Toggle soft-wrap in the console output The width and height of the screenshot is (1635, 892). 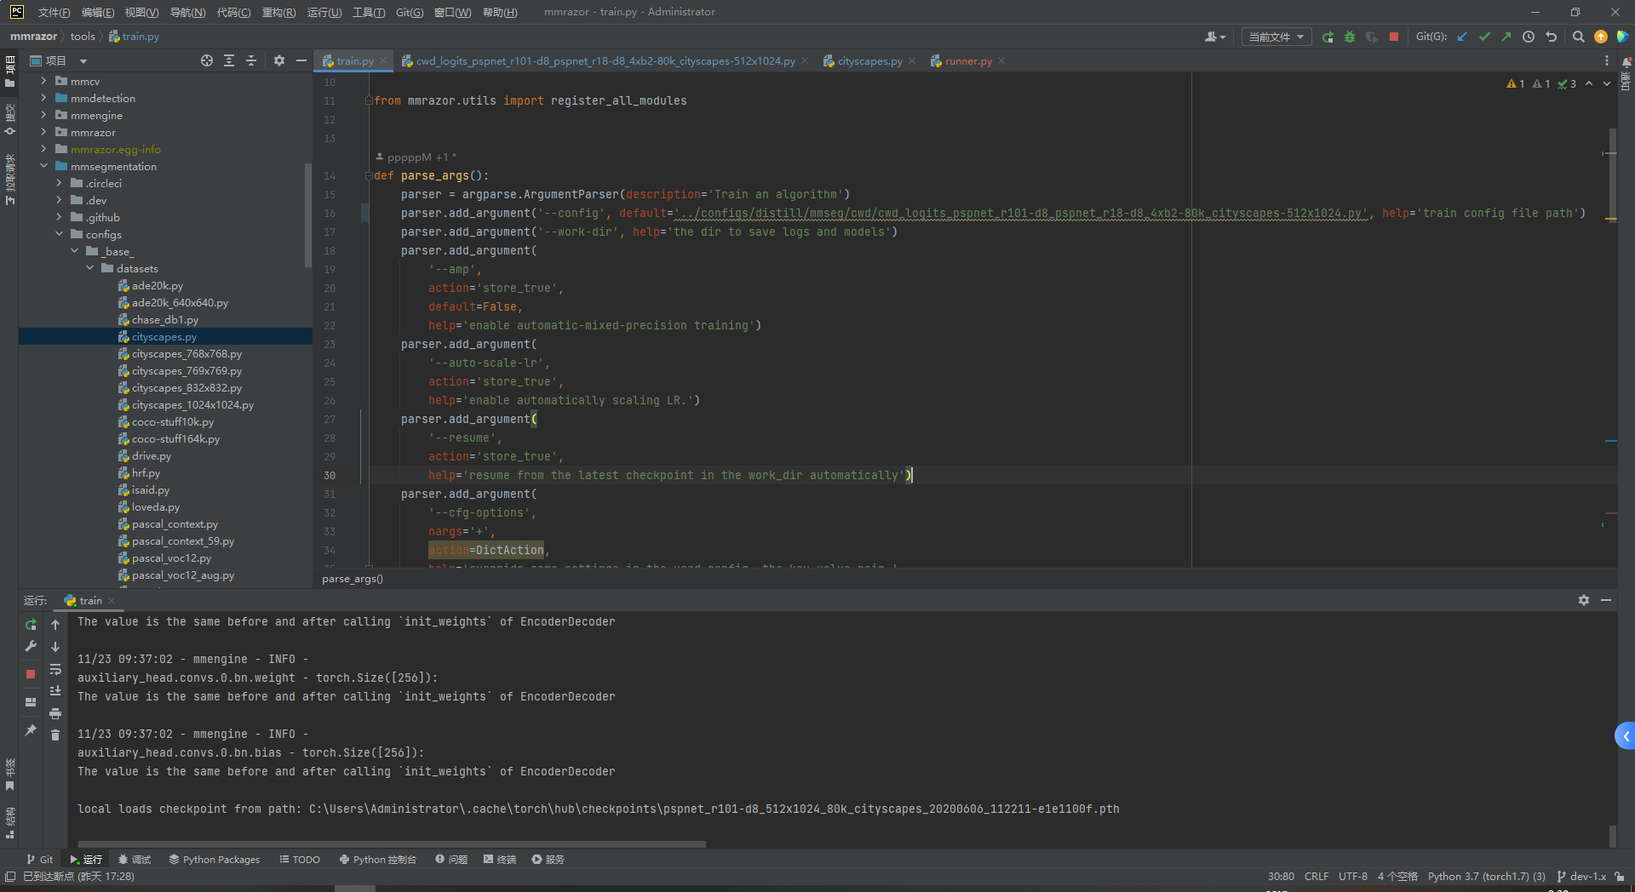tap(55, 670)
